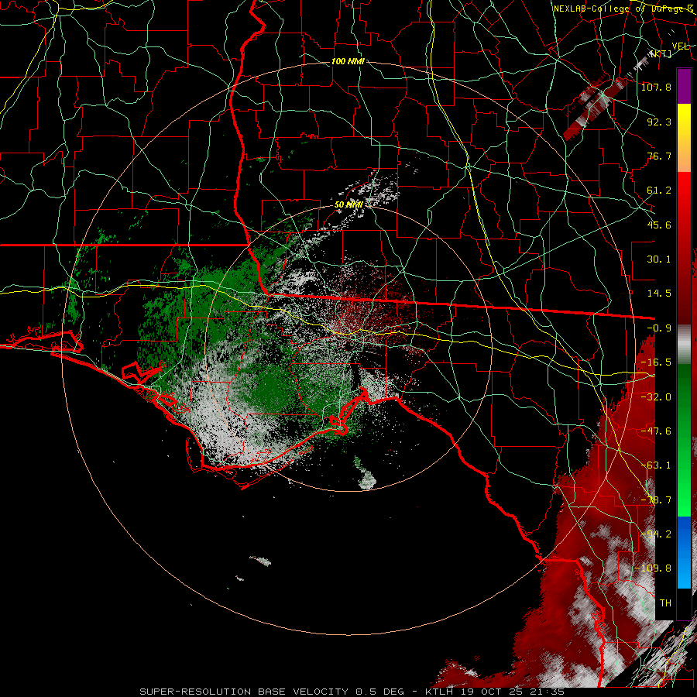Click the -63.1 value on velocity scale
697x697 pixels.
(x=656, y=465)
